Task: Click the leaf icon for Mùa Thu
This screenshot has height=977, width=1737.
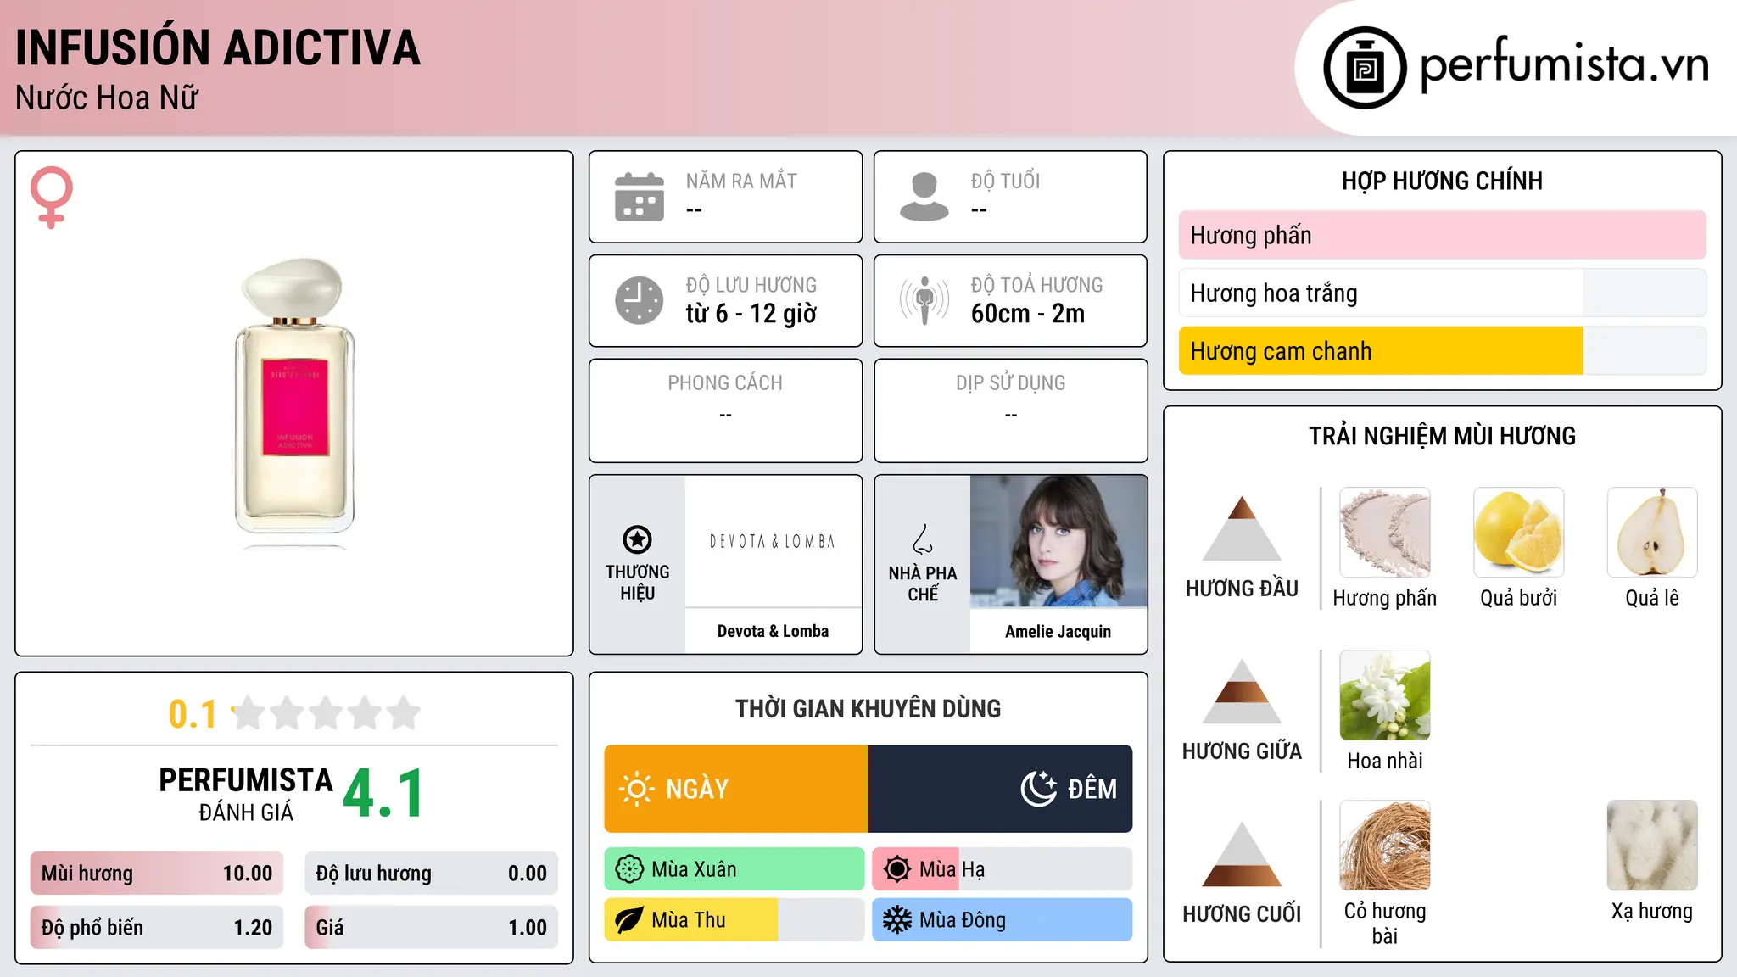Action: click(629, 920)
